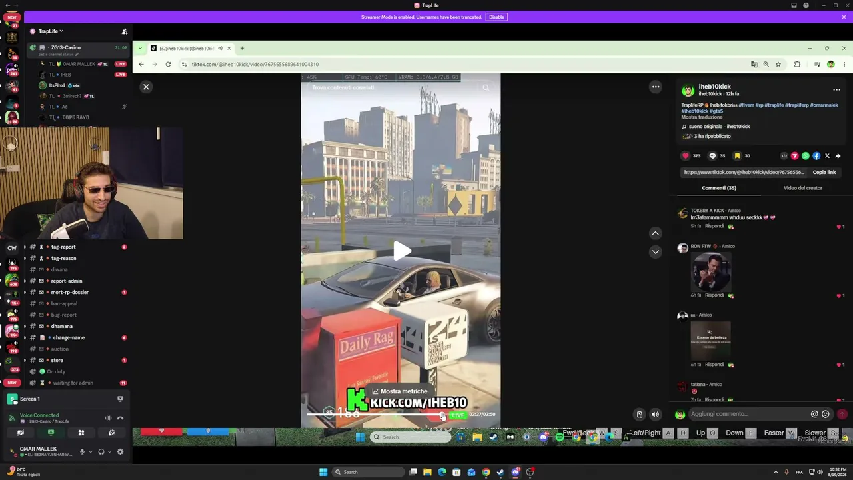The image size is (853, 480).
Task: Translate the page via address bar icon
Action: coord(754,65)
